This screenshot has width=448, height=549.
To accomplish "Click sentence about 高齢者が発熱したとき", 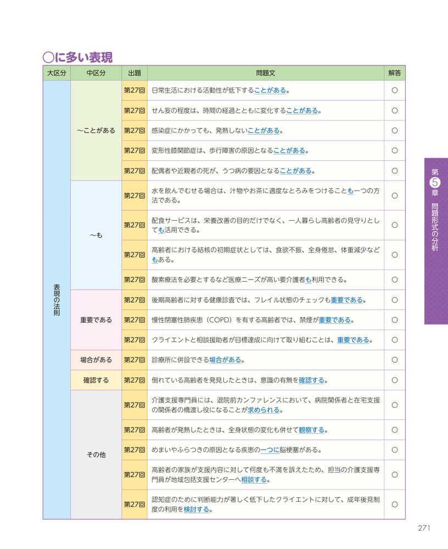I will point(239,430).
